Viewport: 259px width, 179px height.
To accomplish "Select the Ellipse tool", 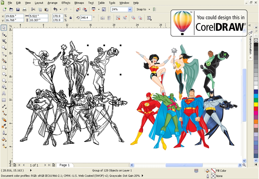I will coord(4,74).
